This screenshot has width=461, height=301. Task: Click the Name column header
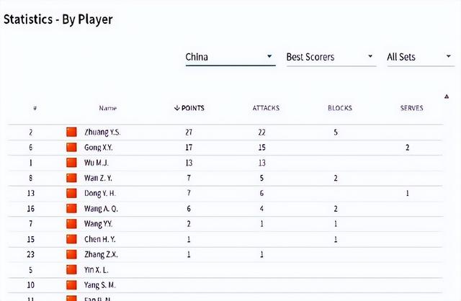tap(107, 108)
